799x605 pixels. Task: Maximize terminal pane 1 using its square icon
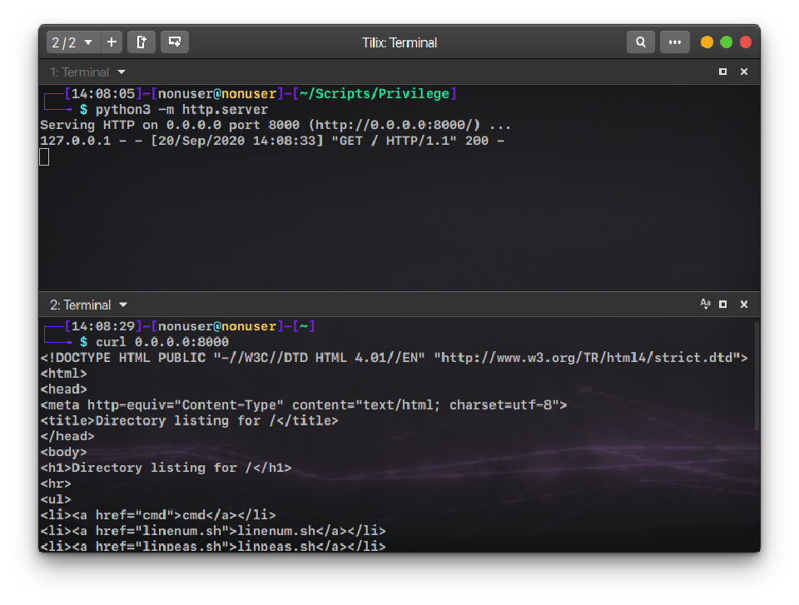point(723,72)
